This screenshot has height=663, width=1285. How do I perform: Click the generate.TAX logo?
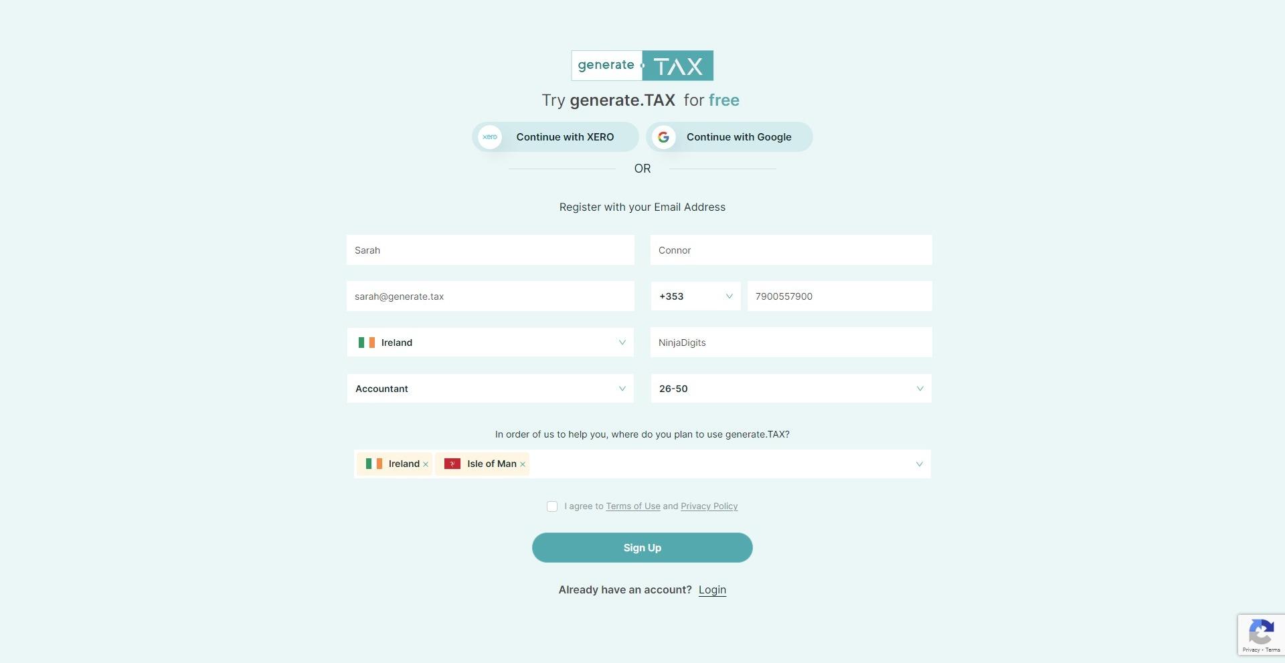(642, 66)
